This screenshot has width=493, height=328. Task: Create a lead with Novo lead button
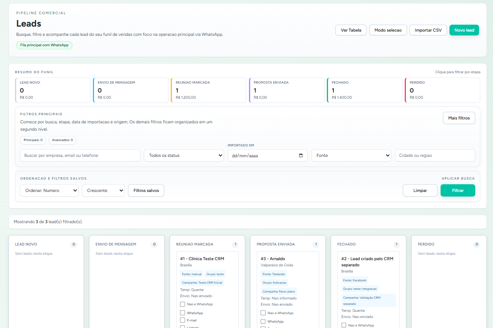tap(464, 30)
